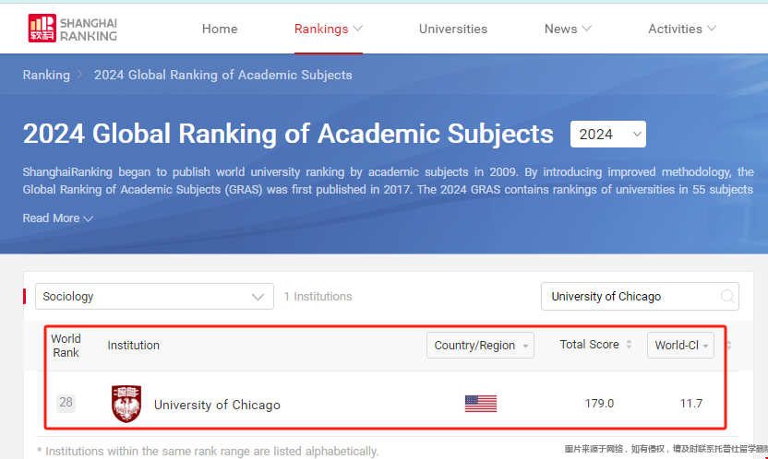Click the Ranking breadcrumb link
768x459 pixels.
pos(46,75)
